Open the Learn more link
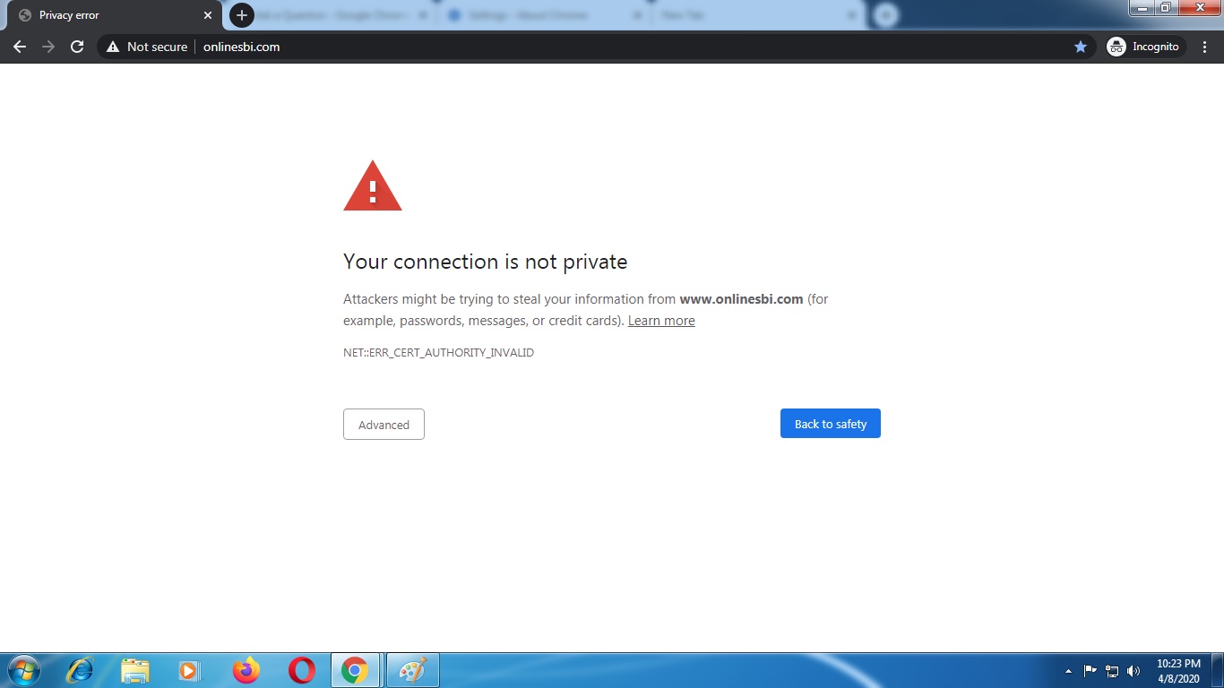 tap(661, 321)
